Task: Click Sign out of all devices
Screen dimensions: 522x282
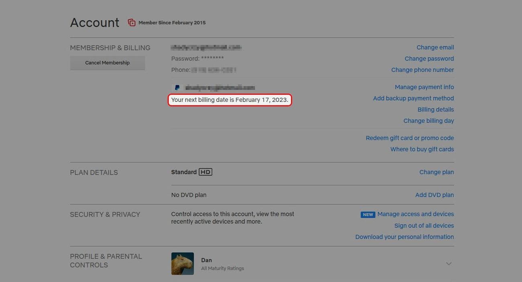Action: (x=424, y=226)
